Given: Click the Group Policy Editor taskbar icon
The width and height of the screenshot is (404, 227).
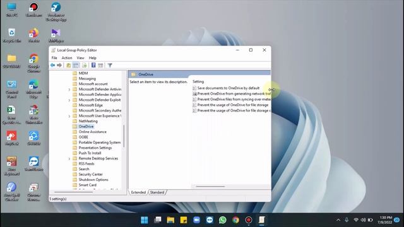Looking at the screenshot, I should pyautogui.click(x=262, y=220).
